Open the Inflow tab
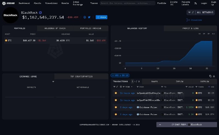 tap(180, 82)
